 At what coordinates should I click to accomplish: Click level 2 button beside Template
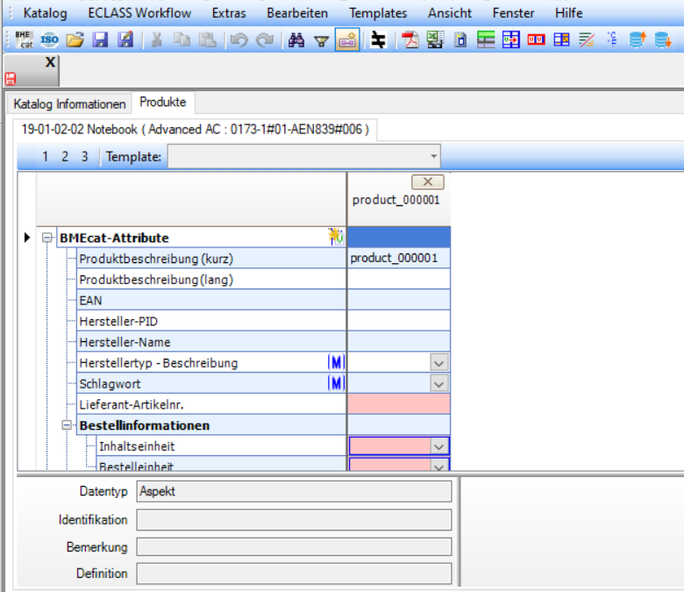[x=65, y=157]
